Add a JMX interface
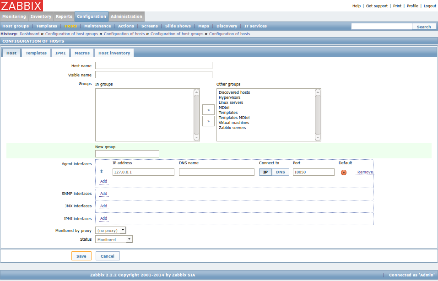This screenshot has height=281, width=438. 103,206
